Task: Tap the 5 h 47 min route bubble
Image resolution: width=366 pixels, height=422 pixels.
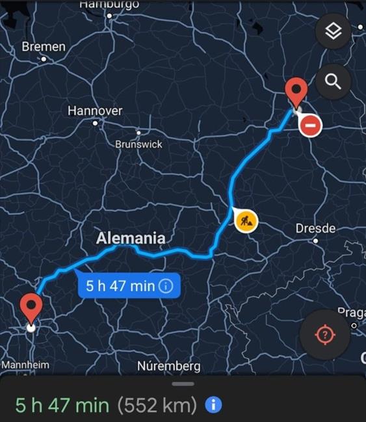Action: [x=129, y=285]
